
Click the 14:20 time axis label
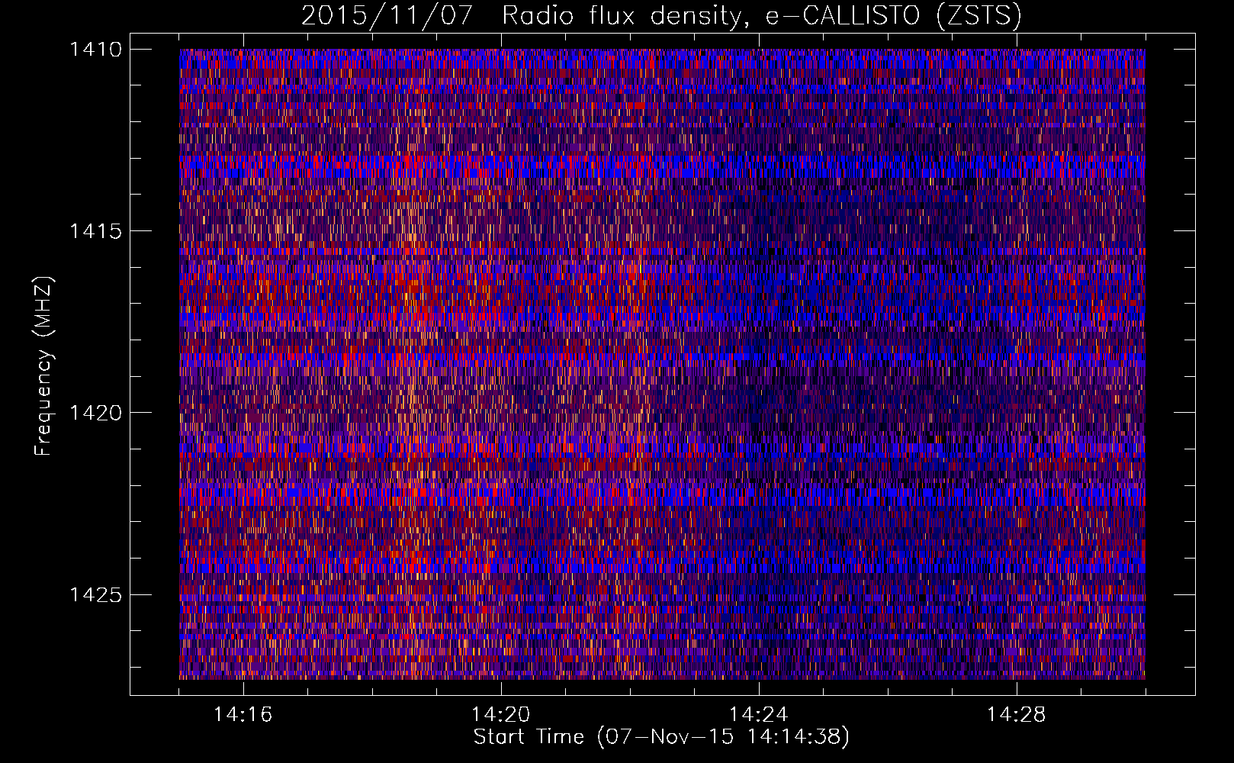tap(501, 715)
